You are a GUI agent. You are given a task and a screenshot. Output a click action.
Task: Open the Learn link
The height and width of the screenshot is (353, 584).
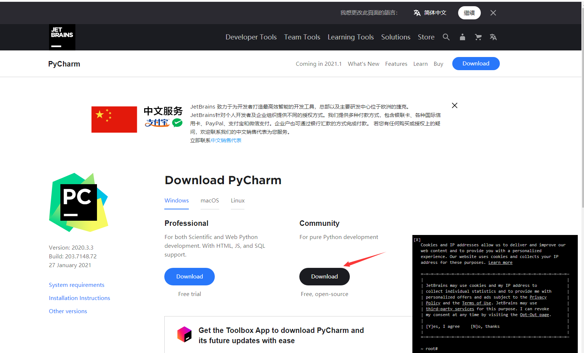coord(420,64)
